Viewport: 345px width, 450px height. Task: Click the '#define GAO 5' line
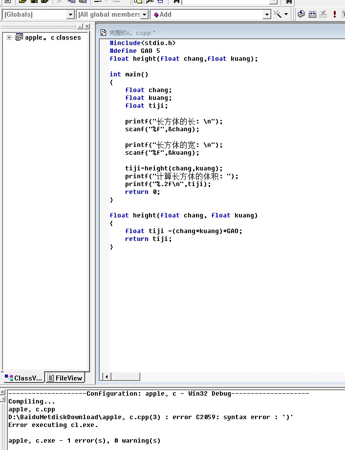tap(135, 51)
